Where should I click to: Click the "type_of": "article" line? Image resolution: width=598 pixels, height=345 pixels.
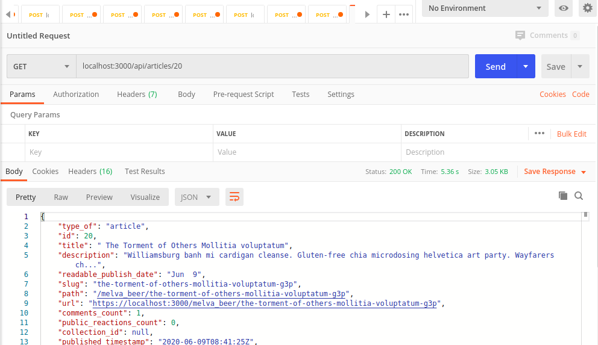(x=103, y=226)
